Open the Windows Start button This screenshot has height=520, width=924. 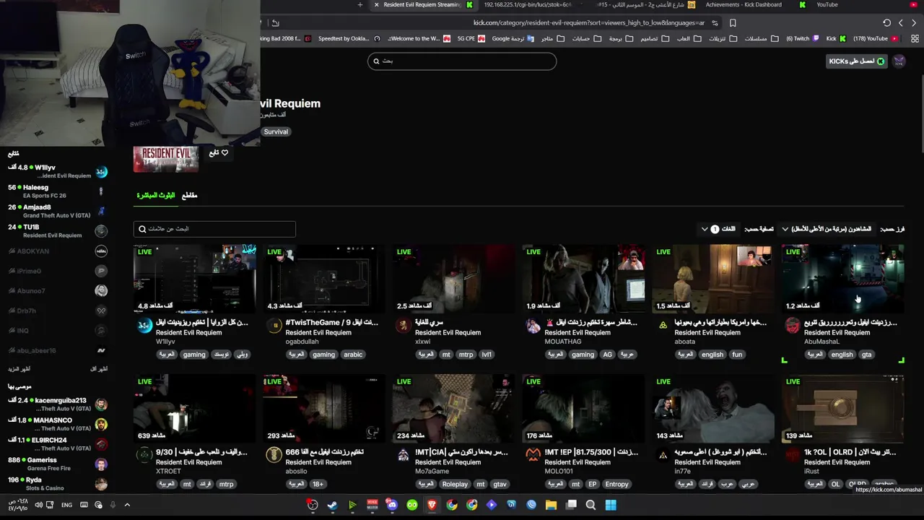611,505
